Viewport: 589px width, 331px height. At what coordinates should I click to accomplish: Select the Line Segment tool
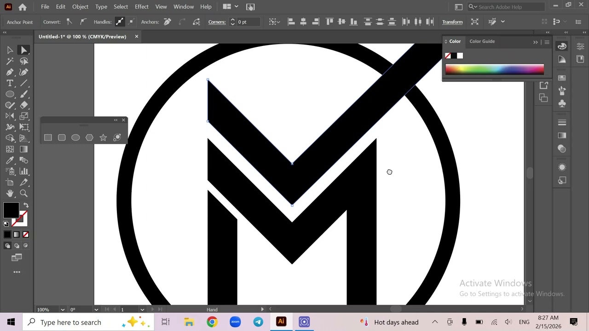pos(24,83)
